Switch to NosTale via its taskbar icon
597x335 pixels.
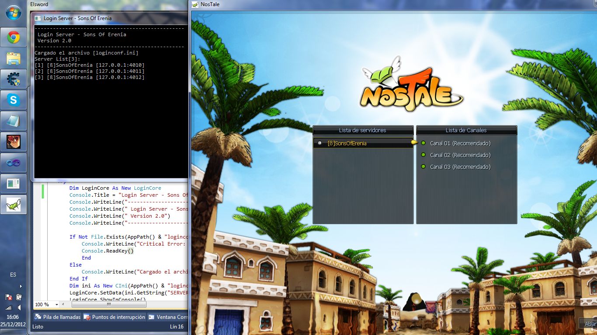(x=14, y=205)
